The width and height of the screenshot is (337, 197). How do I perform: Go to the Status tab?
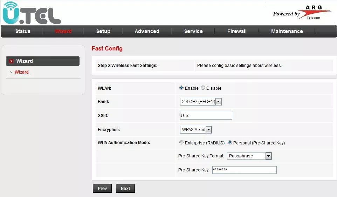pyautogui.click(x=23, y=31)
